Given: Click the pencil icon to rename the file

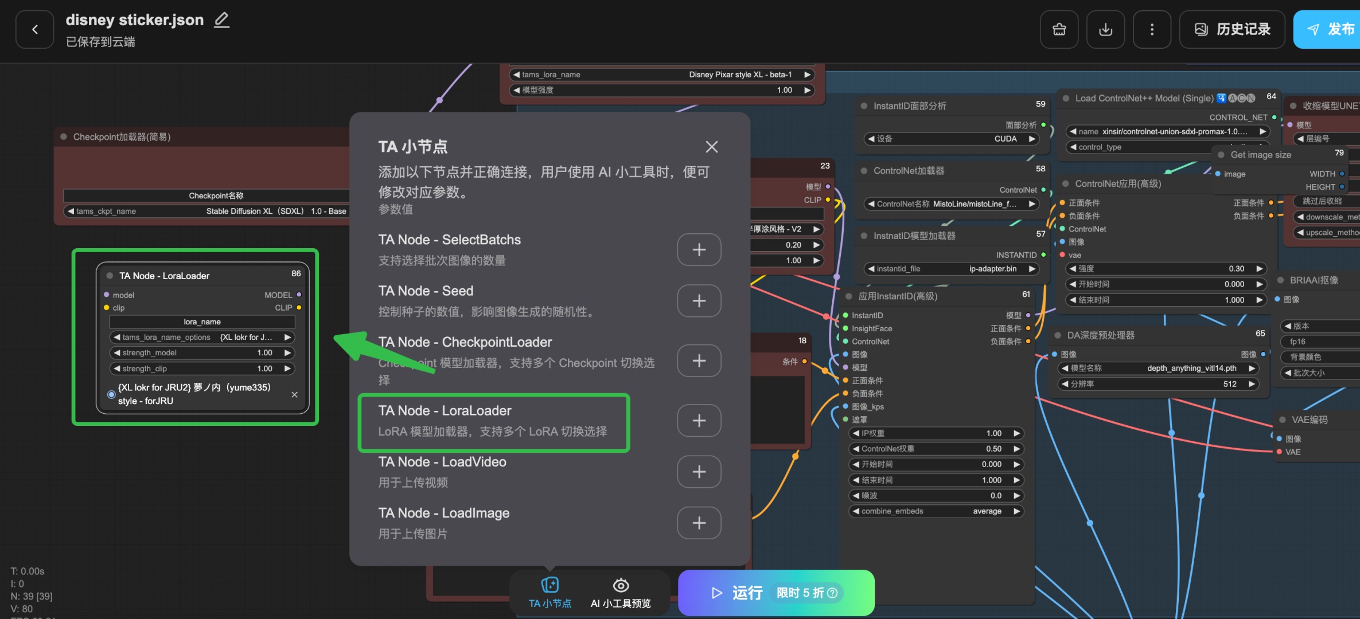Looking at the screenshot, I should 221,20.
